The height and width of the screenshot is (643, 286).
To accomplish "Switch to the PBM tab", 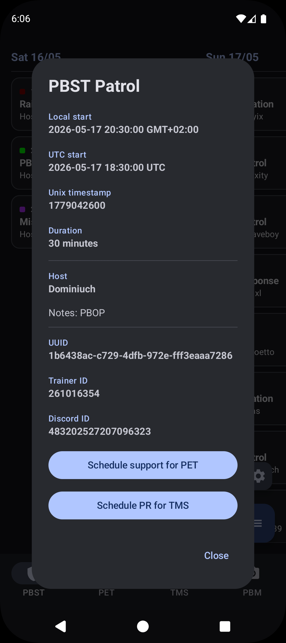I will pyautogui.click(x=252, y=593).
